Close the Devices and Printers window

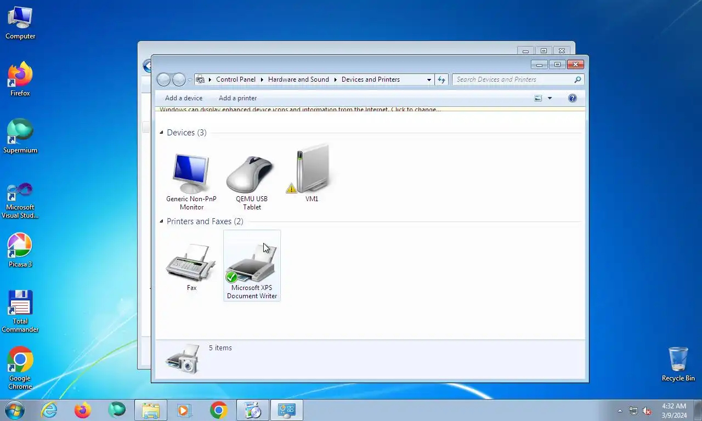[x=575, y=65]
